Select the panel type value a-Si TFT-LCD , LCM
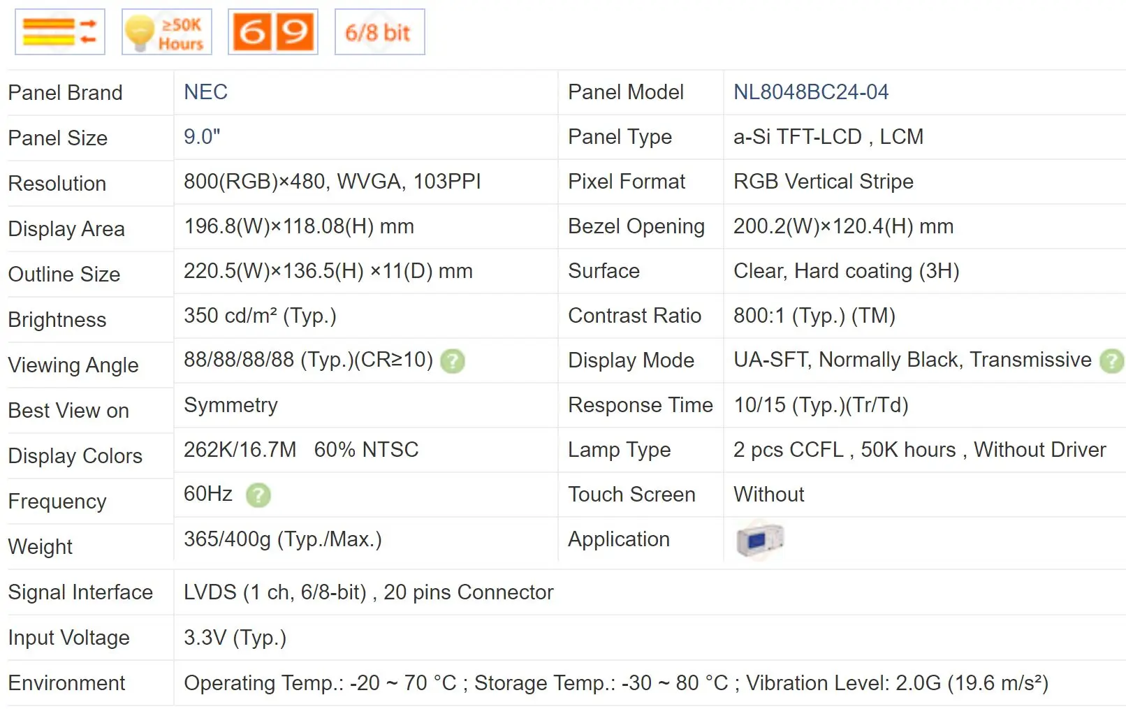1126x709 pixels. 828,137
